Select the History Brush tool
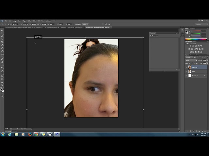This screenshot has height=156, width=209. [x=2, y=57]
